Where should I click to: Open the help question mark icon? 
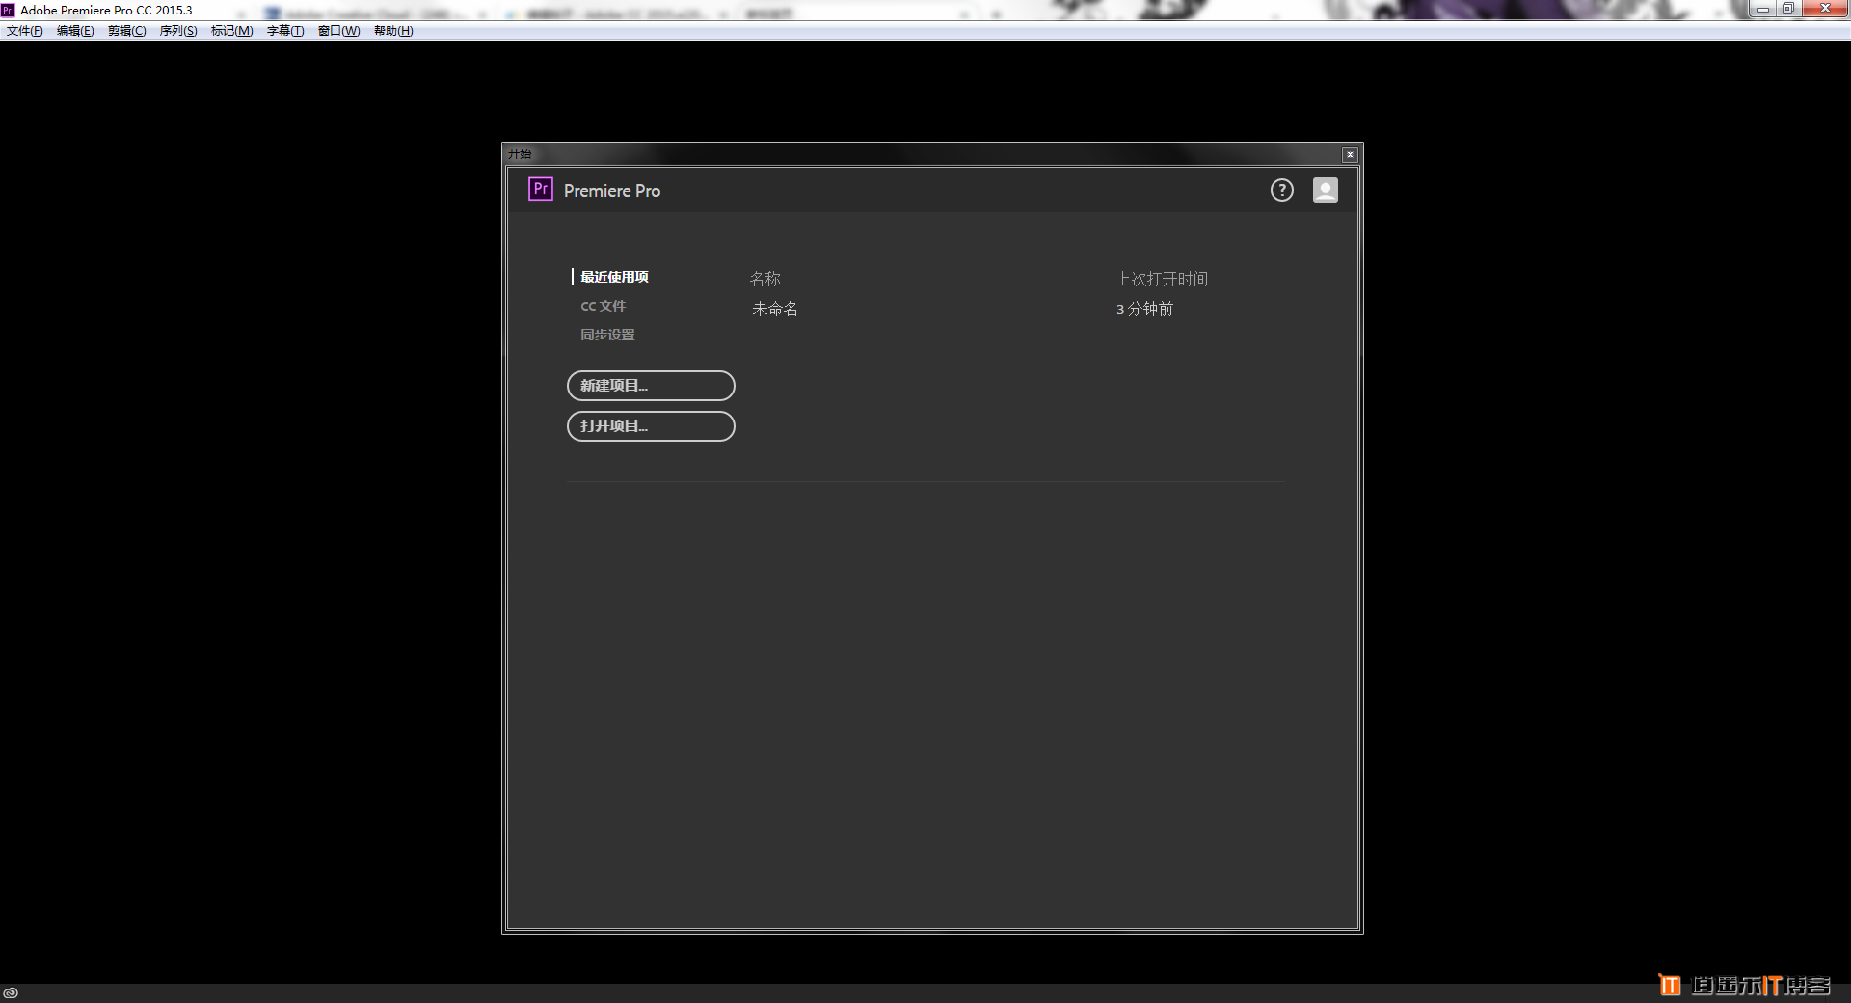[x=1281, y=190]
